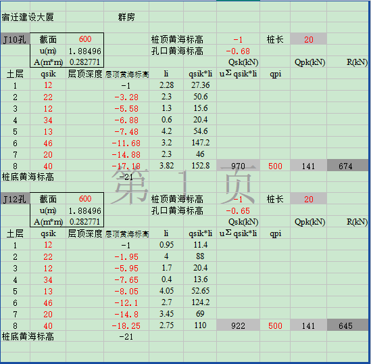Click J12 孔口黄海标高 value -0.65
This screenshot has height=364, width=371.
tap(238, 210)
